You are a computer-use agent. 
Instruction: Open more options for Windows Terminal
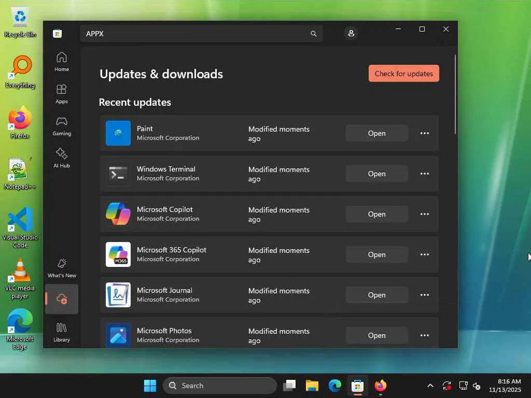coord(425,174)
